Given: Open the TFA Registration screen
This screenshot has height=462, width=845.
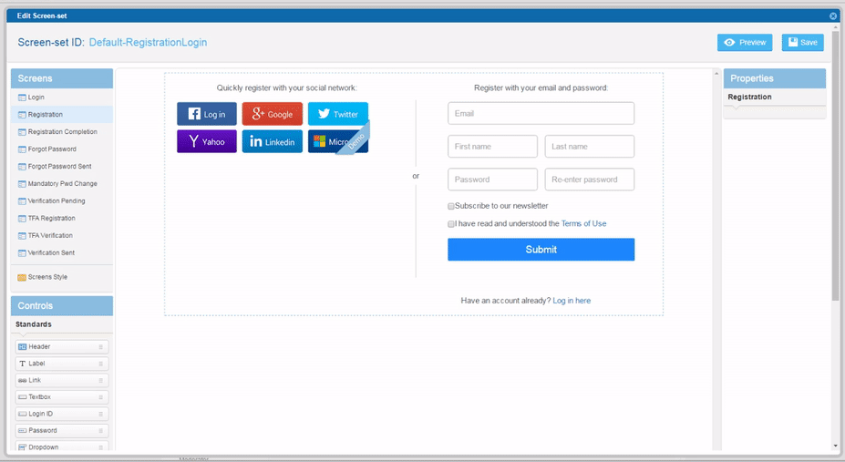Looking at the screenshot, I should 61,218.
